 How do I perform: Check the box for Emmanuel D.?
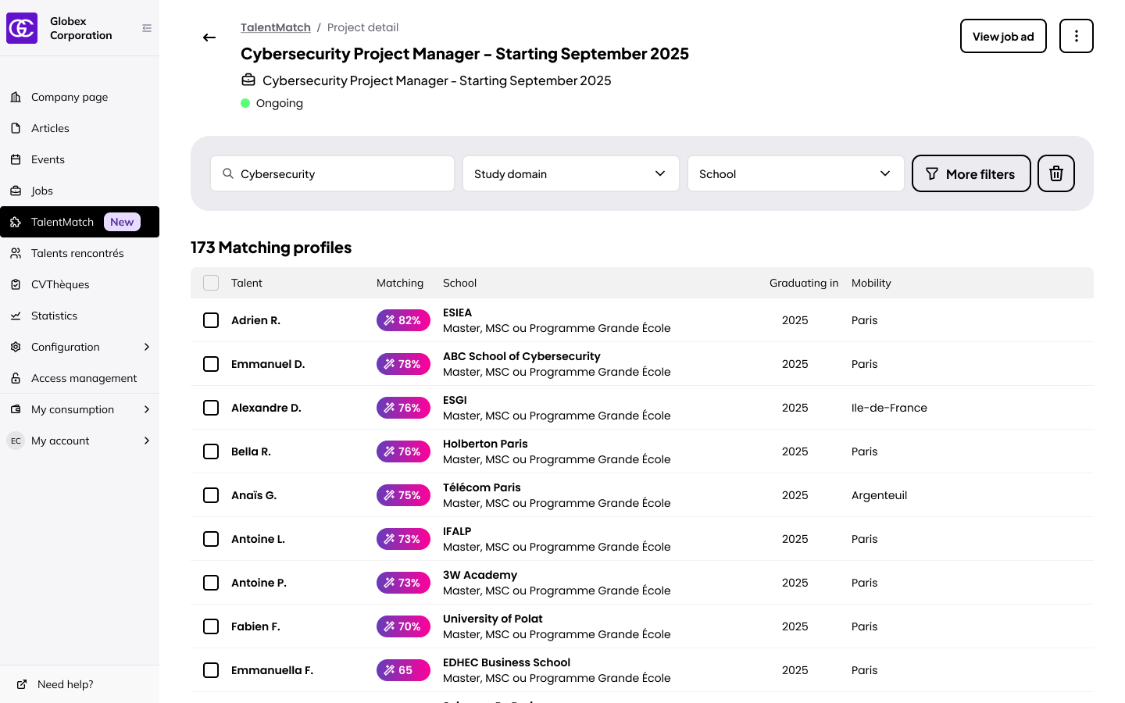pos(211,364)
